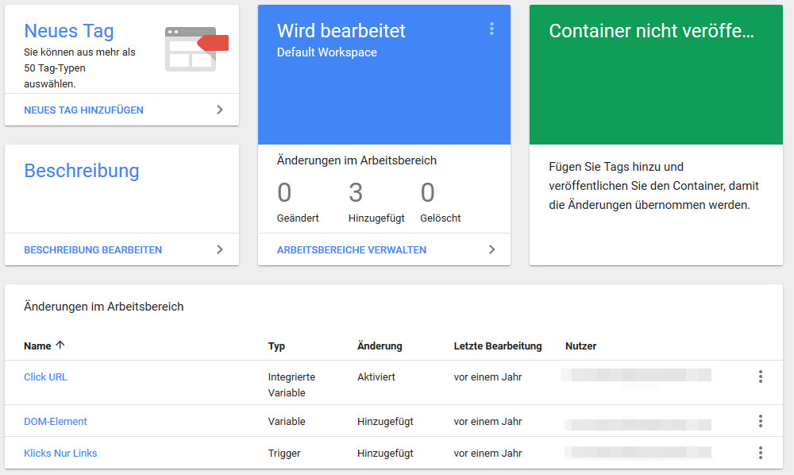Open the context menu for Klicks Nur Links row
Viewport: 794px width, 475px height.
point(761,453)
